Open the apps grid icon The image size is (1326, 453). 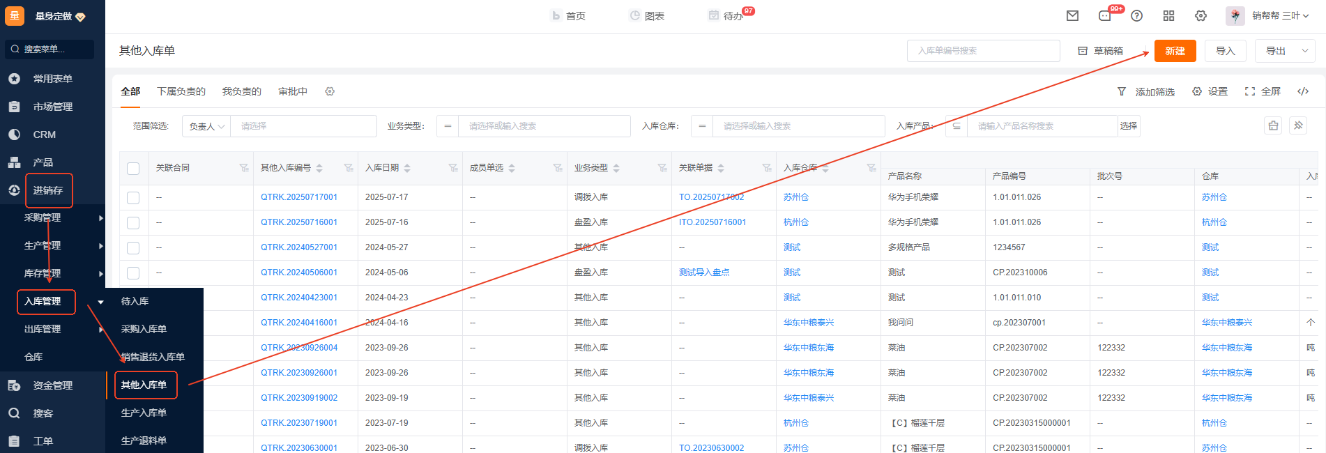pyautogui.click(x=1168, y=15)
